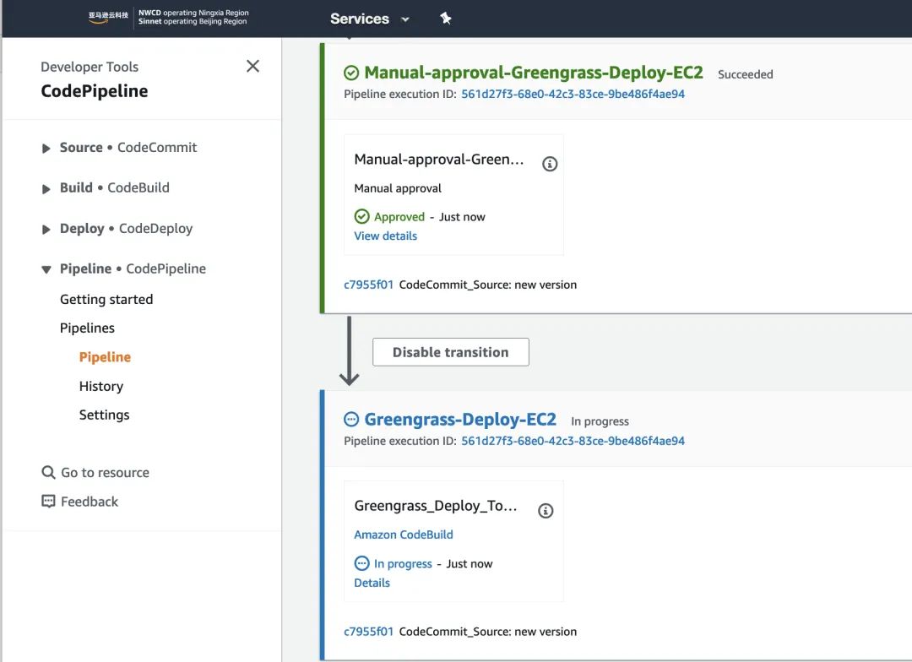Screen dimensions: 912x662
Task: Click the Disable transition button
Action: [x=450, y=352]
